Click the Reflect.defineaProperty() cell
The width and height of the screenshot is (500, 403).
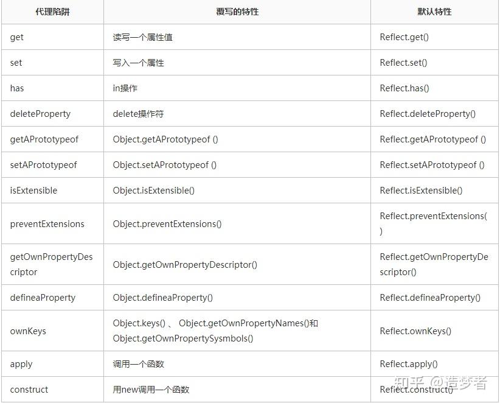click(x=430, y=298)
